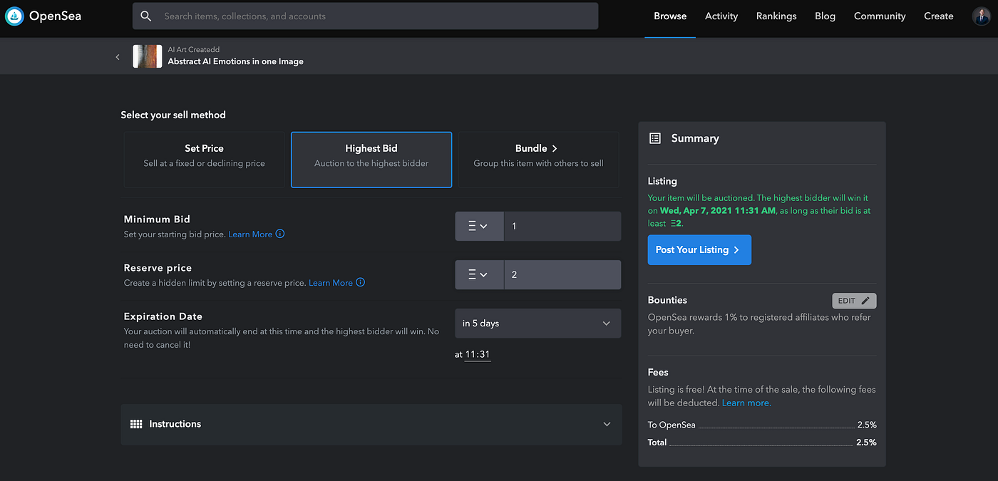Open the Minimum Bid currency dropdown
Viewport: 998px width, 481px height.
[479, 226]
